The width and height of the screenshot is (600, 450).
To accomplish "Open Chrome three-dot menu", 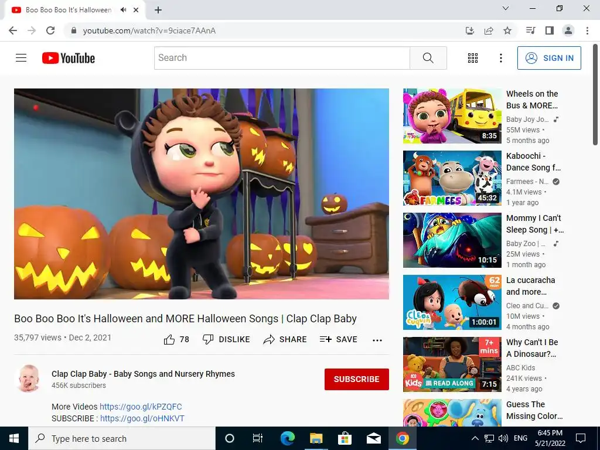I will [587, 30].
